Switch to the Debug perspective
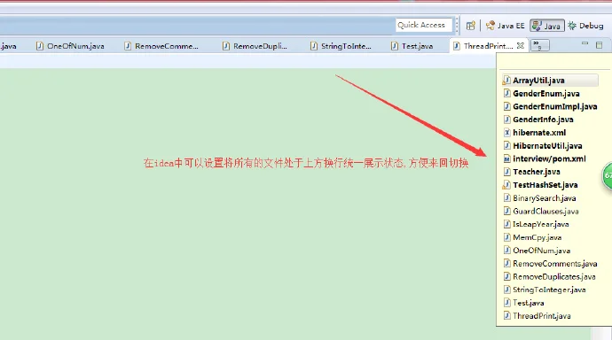612x340 pixels. click(586, 26)
